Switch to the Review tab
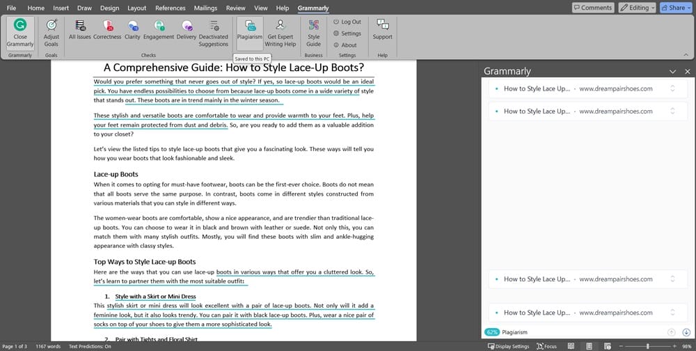Image resolution: width=696 pixels, height=351 pixels. 236,8
